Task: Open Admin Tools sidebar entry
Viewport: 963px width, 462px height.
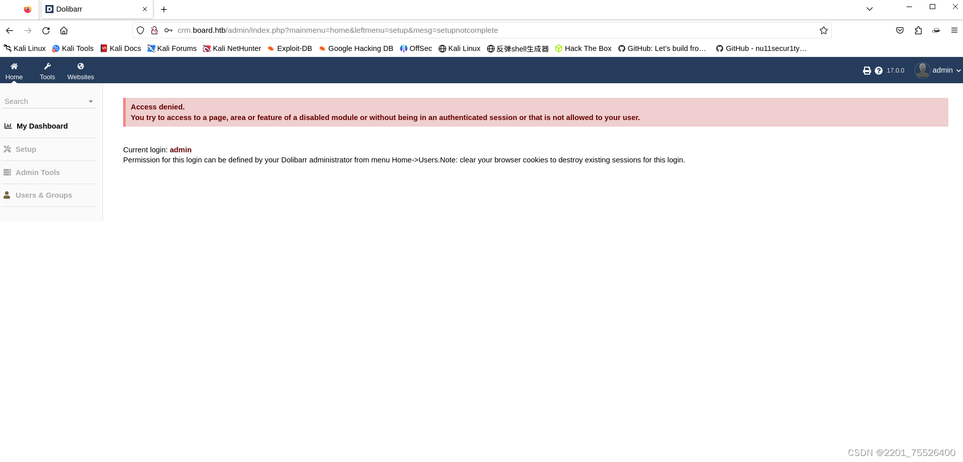Action: (38, 172)
